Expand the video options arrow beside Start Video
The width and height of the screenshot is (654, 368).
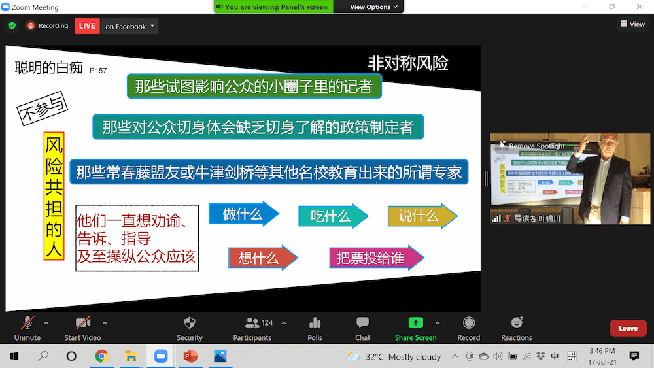(x=105, y=323)
